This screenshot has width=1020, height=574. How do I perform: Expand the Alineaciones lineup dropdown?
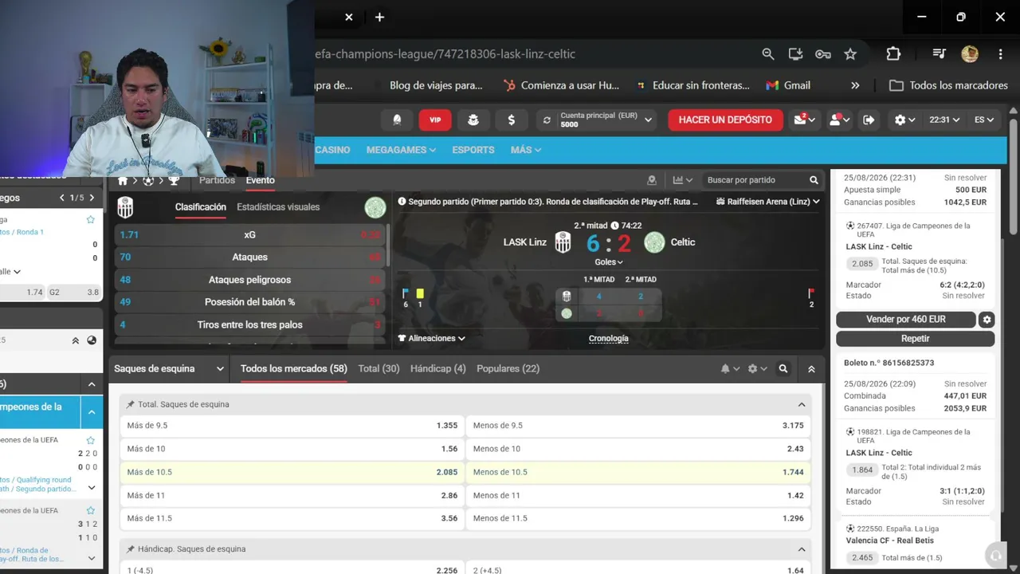431,338
